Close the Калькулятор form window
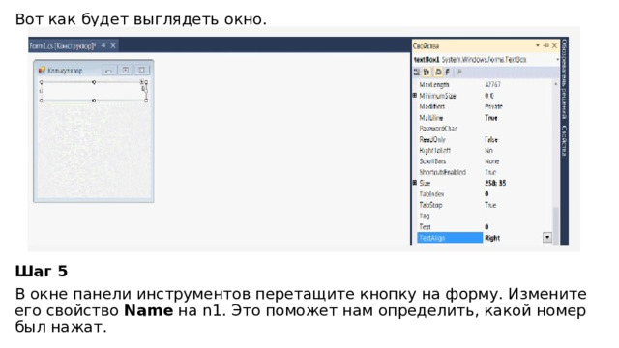The width and height of the screenshot is (619, 348). [x=142, y=71]
